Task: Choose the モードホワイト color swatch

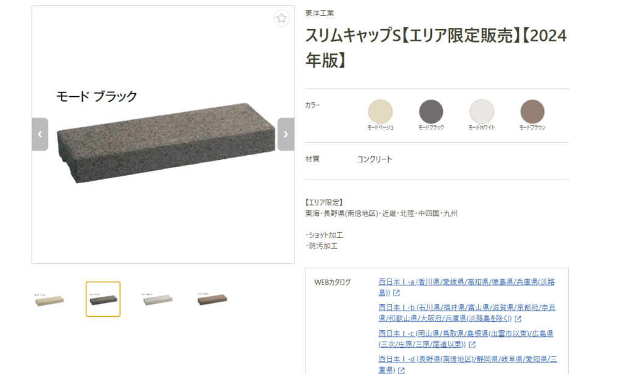Action: (x=482, y=111)
